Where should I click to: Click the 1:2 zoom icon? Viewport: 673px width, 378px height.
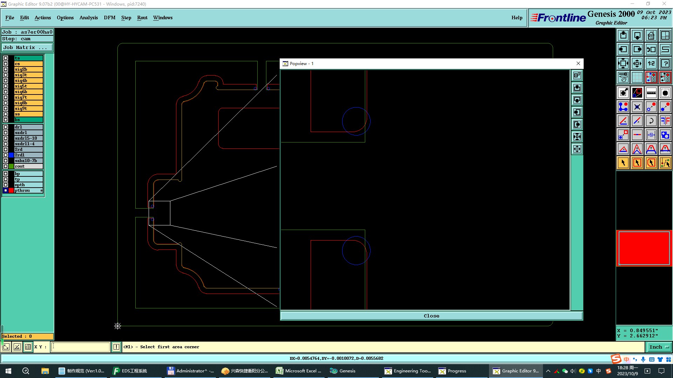coord(651,63)
